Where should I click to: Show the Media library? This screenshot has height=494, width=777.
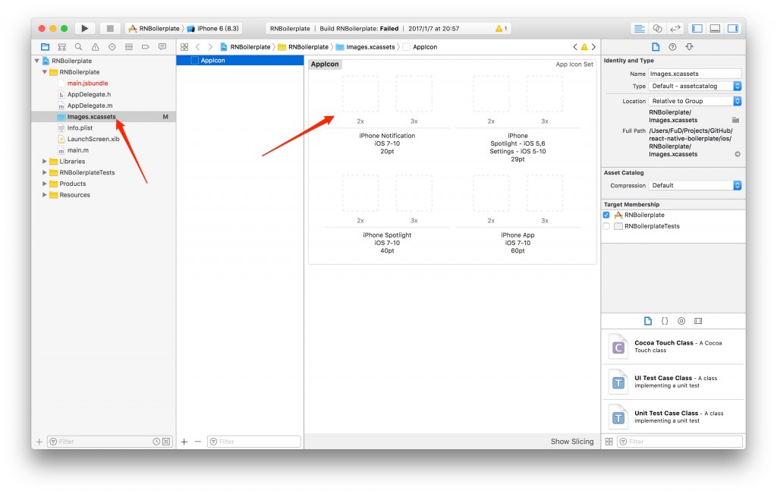(x=698, y=321)
